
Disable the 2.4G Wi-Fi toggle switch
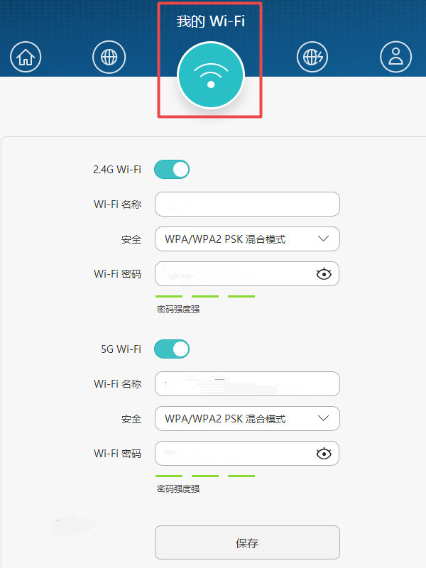tap(171, 169)
